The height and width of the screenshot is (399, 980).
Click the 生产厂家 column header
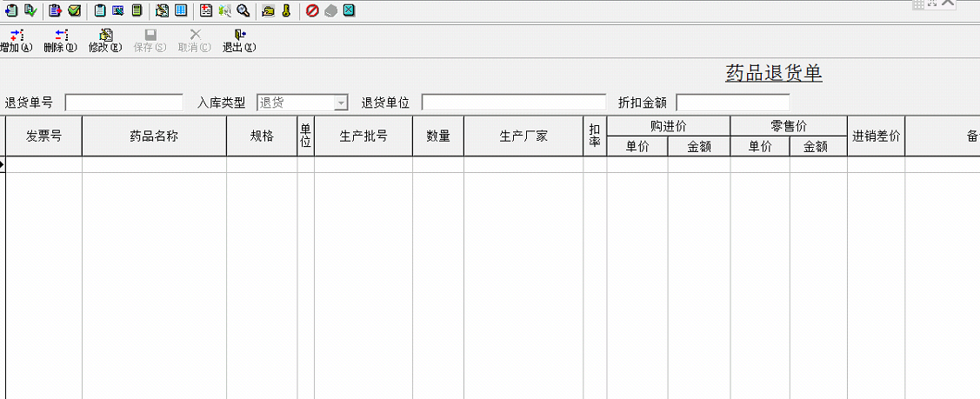click(x=523, y=136)
